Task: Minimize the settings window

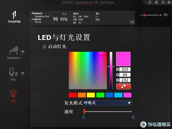Action: [163, 2]
